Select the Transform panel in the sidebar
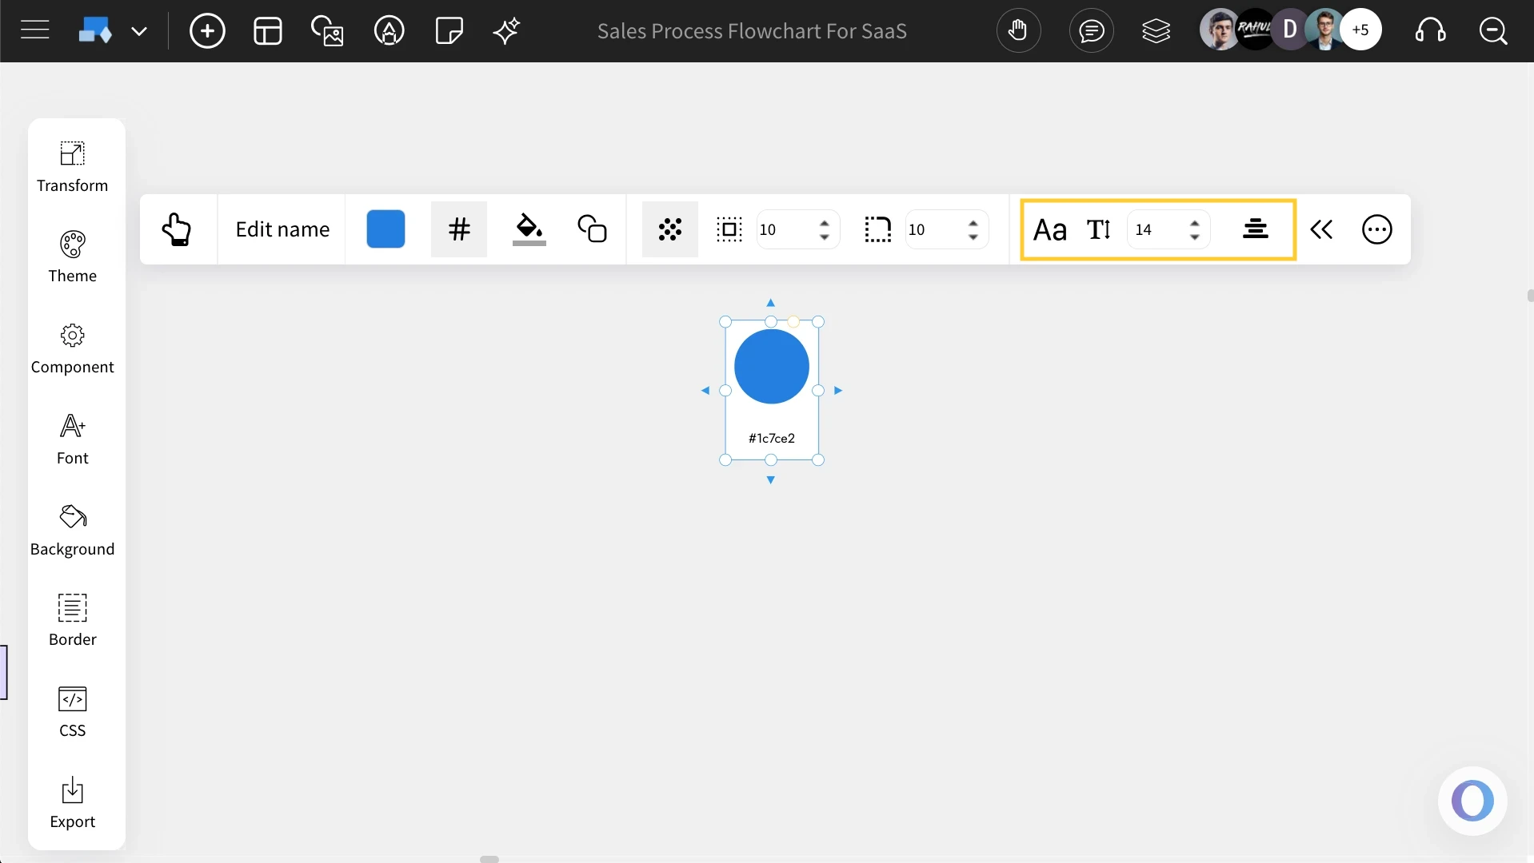 [x=73, y=165]
